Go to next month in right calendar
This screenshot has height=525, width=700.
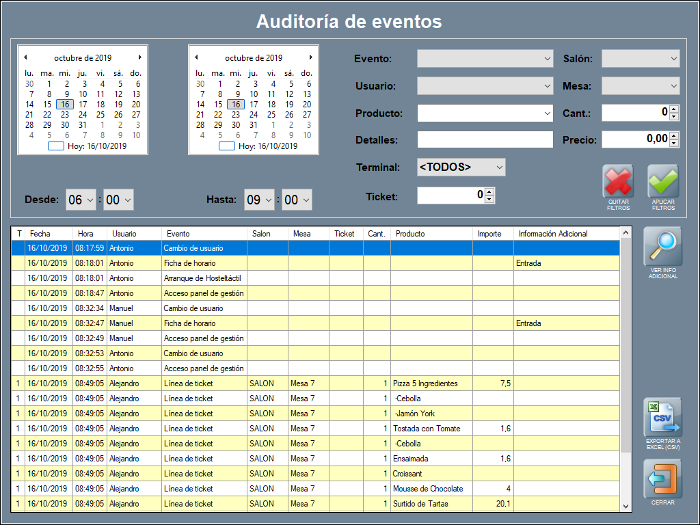(x=311, y=57)
